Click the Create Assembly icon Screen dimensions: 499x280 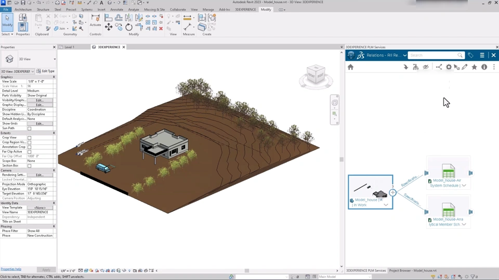(202, 18)
